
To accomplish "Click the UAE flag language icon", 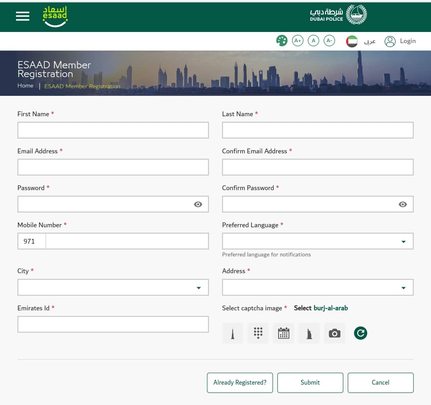I will 352,41.
